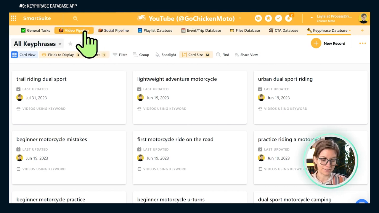
Task: Open the beginner motorcycle mistakes card
Action: tap(69, 157)
